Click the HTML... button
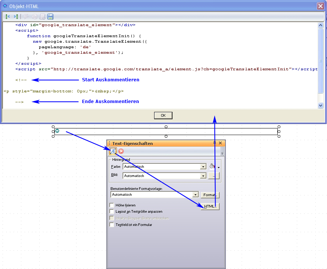The image size is (327, 269). coord(210,206)
